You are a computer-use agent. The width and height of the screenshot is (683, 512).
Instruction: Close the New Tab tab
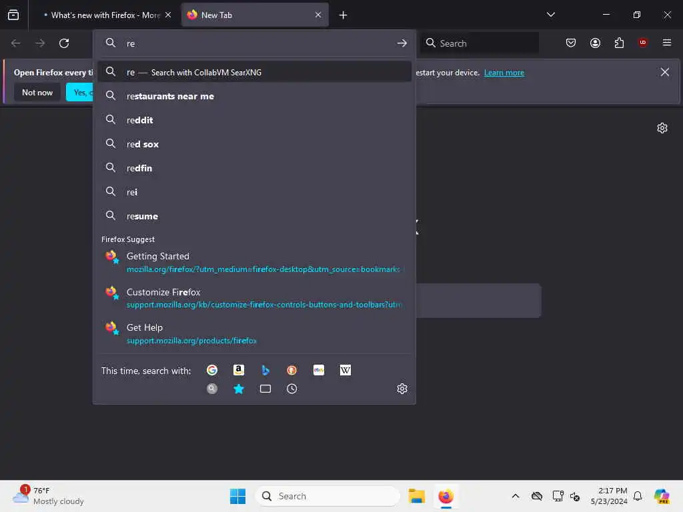point(318,15)
